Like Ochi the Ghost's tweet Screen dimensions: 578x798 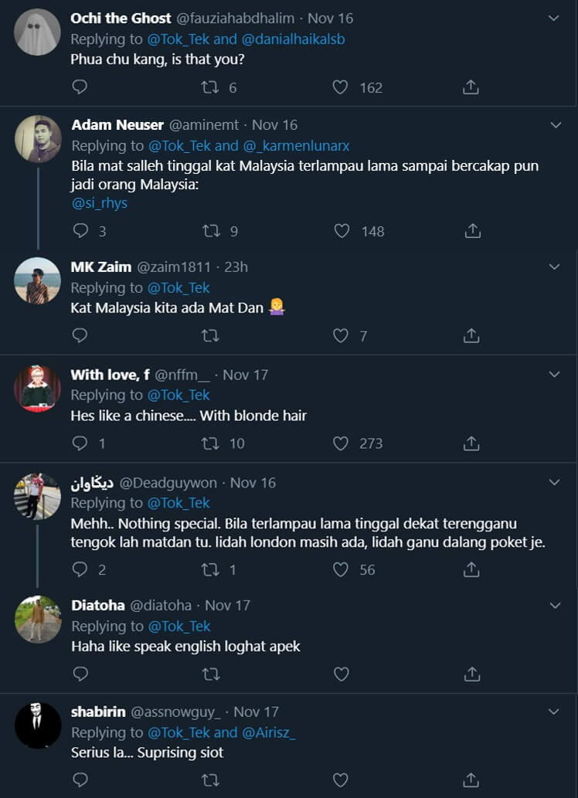[340, 87]
